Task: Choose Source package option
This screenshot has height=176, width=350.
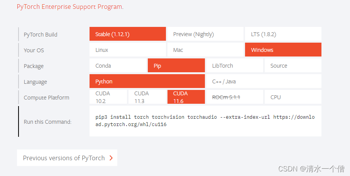Action: 293,66
